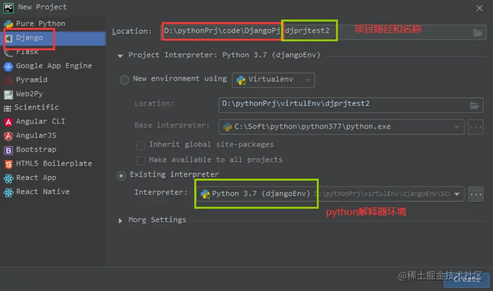Image resolution: width=493 pixels, height=291 pixels.
Task: Click python icon in Base interpreter field
Action: coord(227,127)
